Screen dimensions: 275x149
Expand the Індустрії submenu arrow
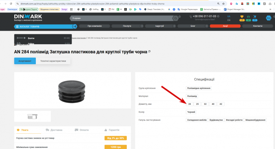tap(174, 26)
